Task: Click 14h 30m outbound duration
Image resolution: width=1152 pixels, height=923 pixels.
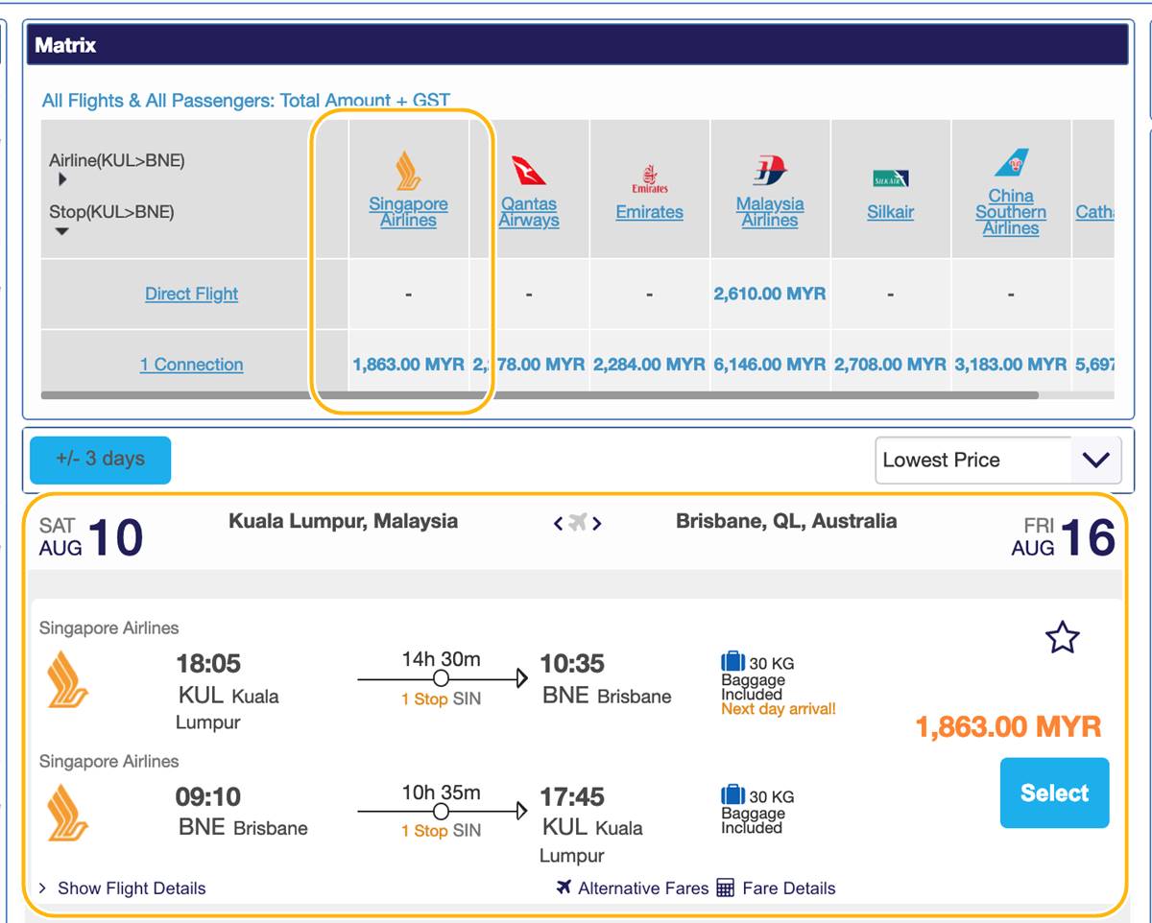Action: (441, 659)
